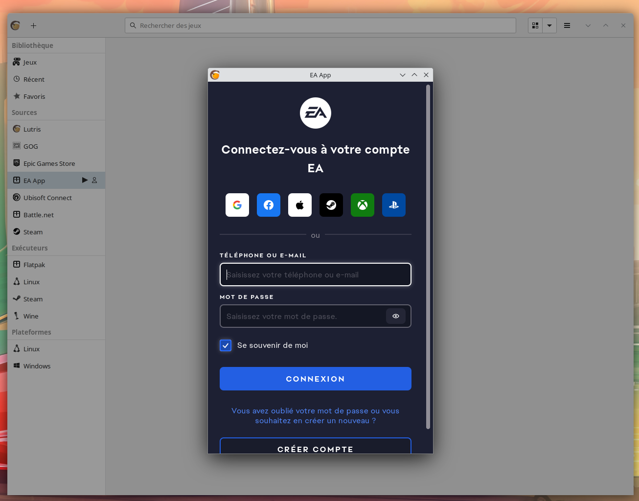Select Favoris in the sidebar
This screenshot has width=639, height=501.
(56, 96)
